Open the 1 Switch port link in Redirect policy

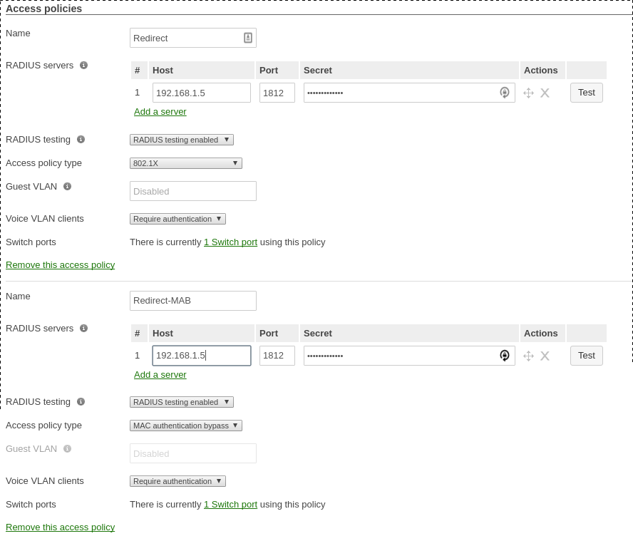(x=230, y=242)
